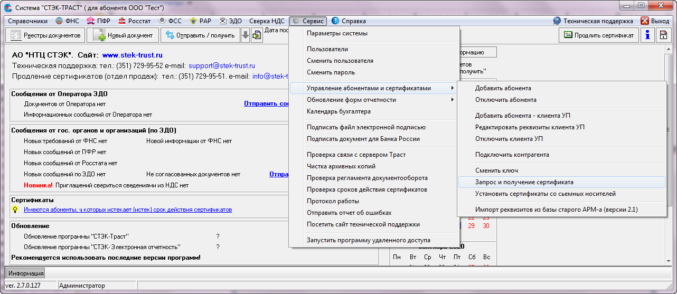Open the ФСС menu

pyautogui.click(x=170, y=21)
